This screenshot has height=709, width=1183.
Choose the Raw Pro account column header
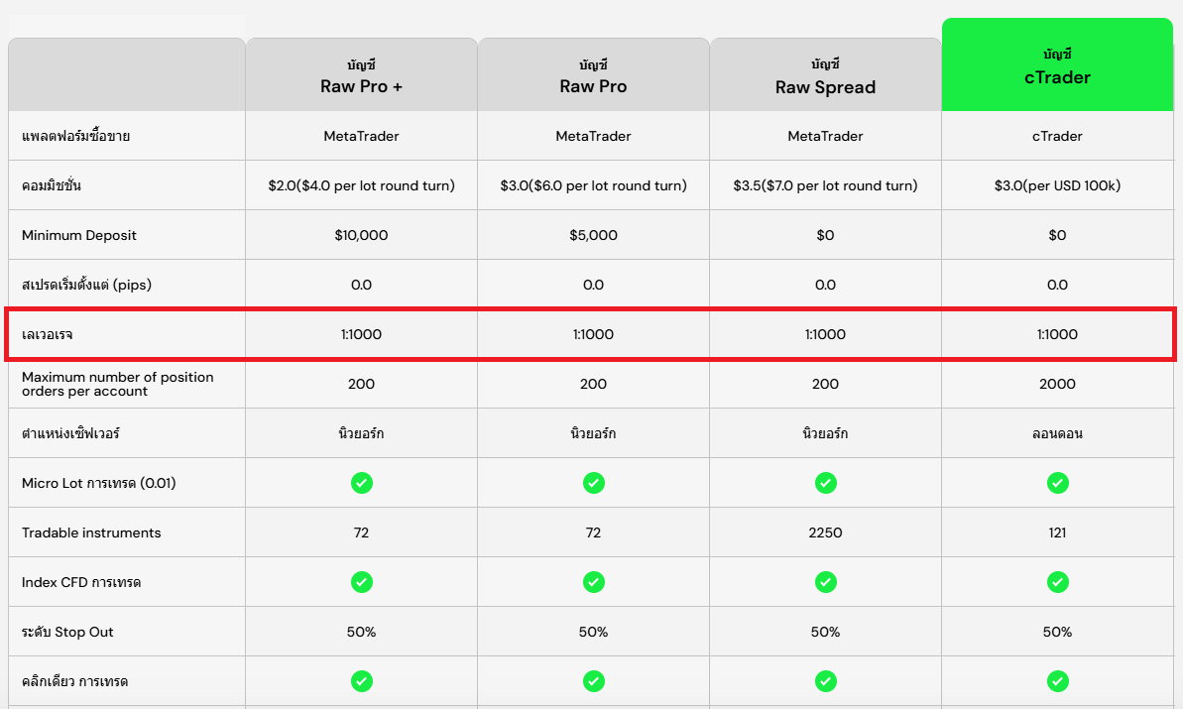tap(593, 76)
